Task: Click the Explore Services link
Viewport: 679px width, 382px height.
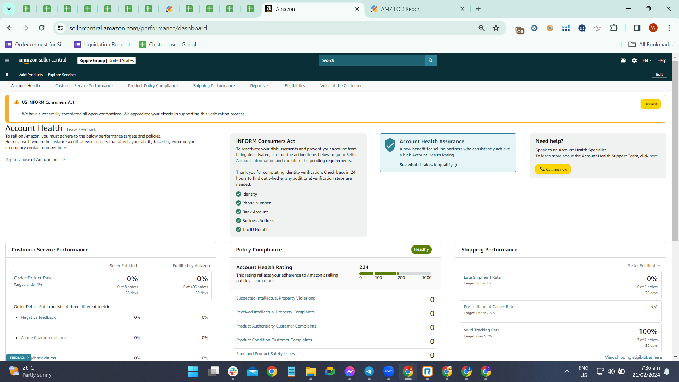Action: (x=62, y=75)
